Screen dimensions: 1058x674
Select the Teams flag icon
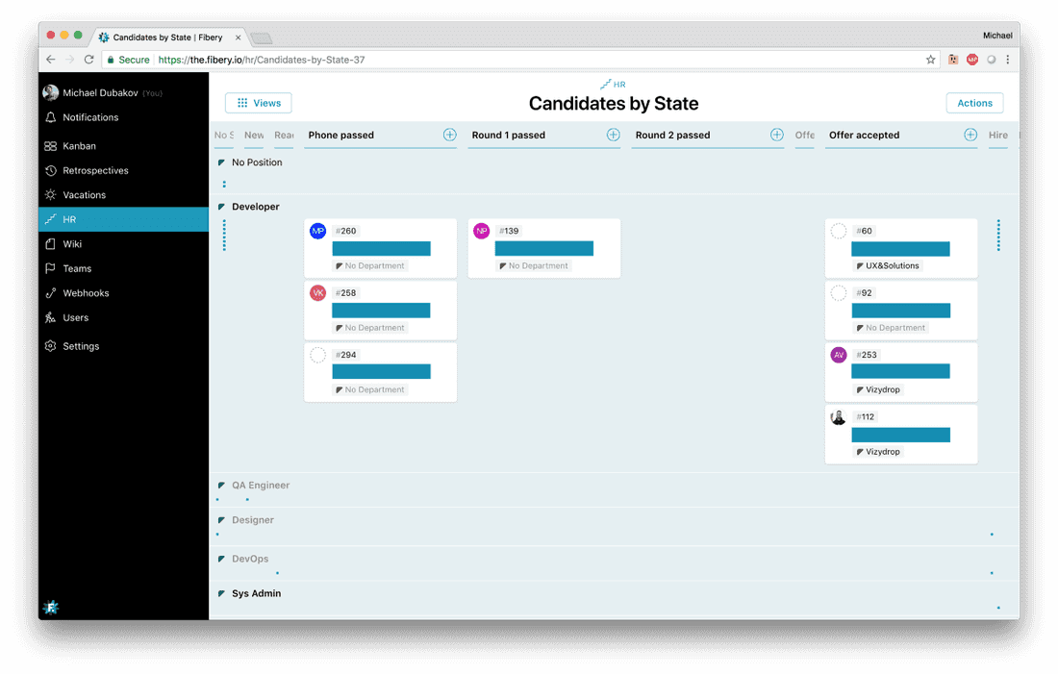coord(50,268)
